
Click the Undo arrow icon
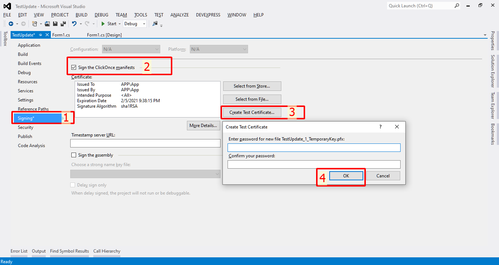point(74,24)
